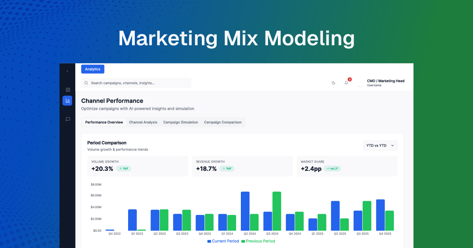Switch to the Performance Overview tab
This screenshot has width=473, height=248.
pos(104,122)
